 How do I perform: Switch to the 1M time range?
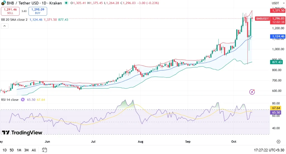[x=19, y=150]
